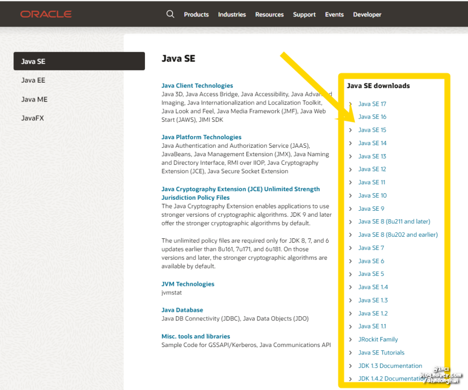Click chevron beside Java SE 10
The height and width of the screenshot is (390, 468).
(x=350, y=195)
